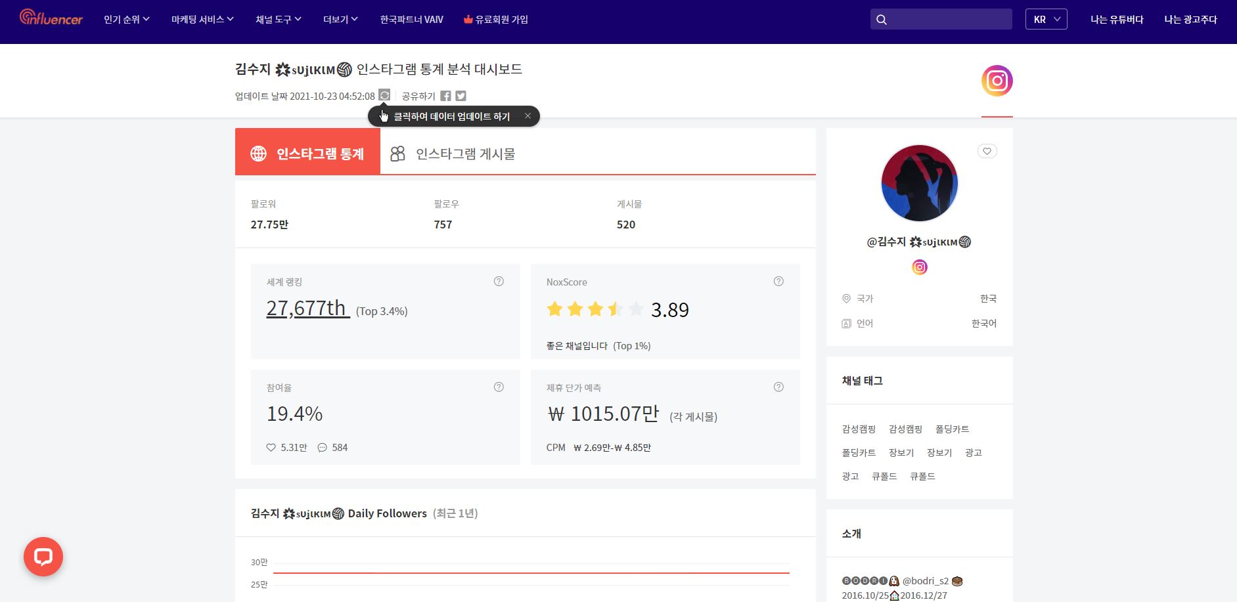The image size is (1237, 602).
Task: Open the 27,677th world ranking link
Action: (x=307, y=309)
